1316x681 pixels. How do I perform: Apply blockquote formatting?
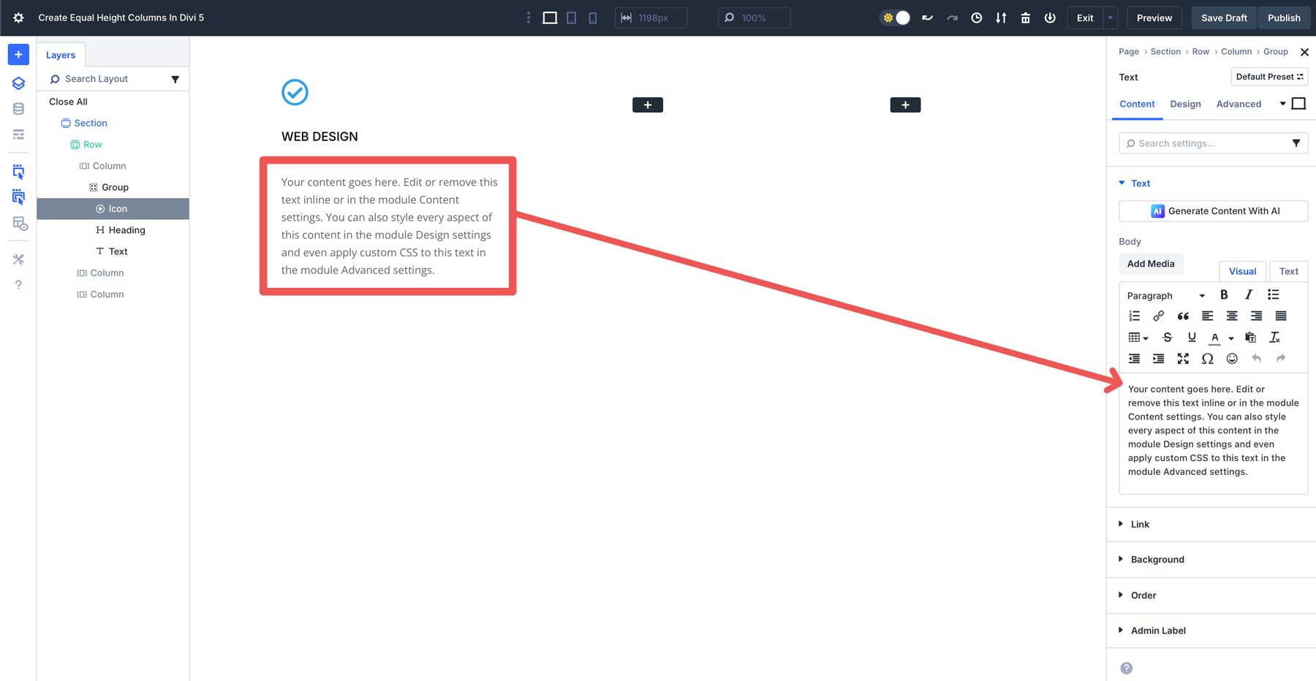click(x=1183, y=316)
